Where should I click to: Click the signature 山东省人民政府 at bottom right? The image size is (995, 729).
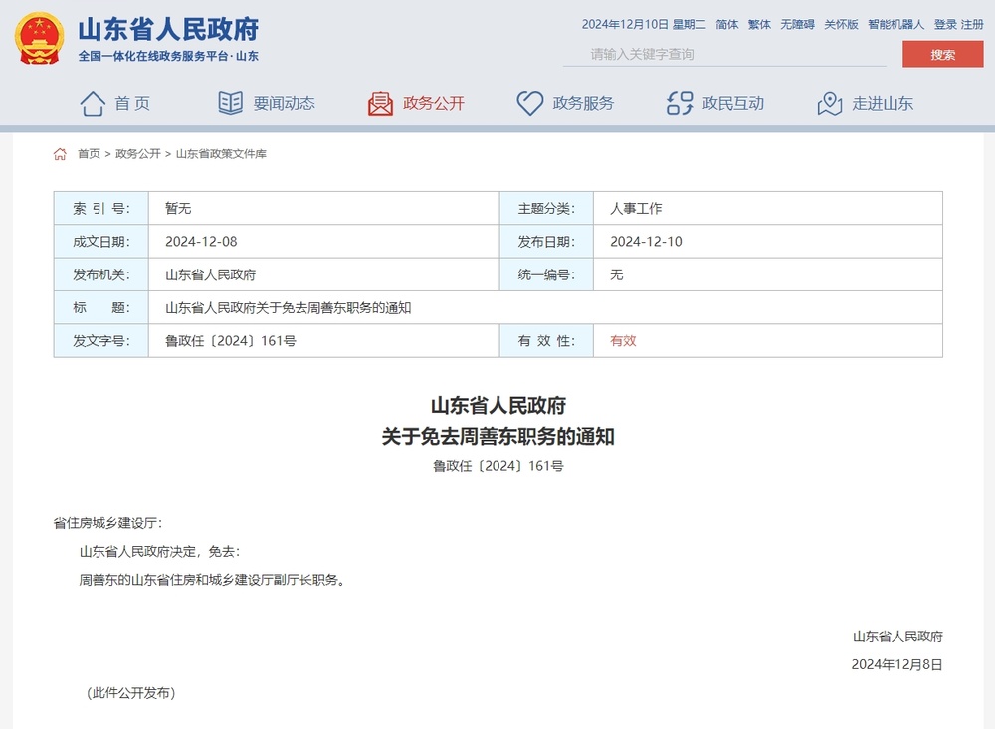897,637
